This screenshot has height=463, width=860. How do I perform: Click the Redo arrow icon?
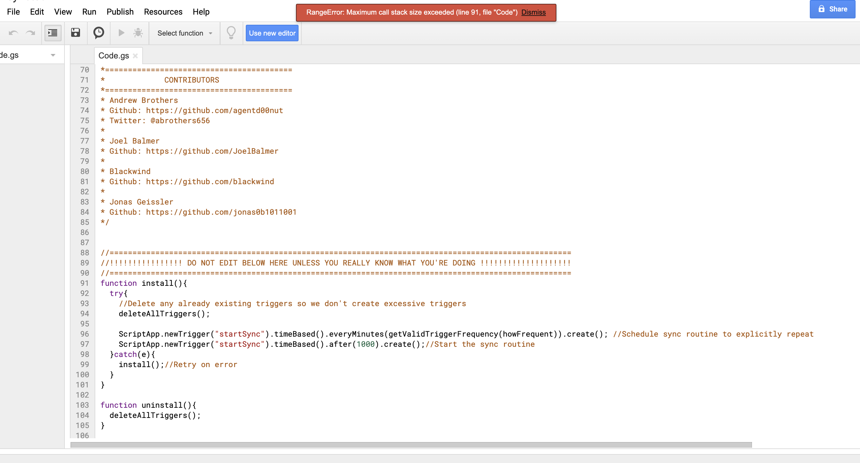30,33
